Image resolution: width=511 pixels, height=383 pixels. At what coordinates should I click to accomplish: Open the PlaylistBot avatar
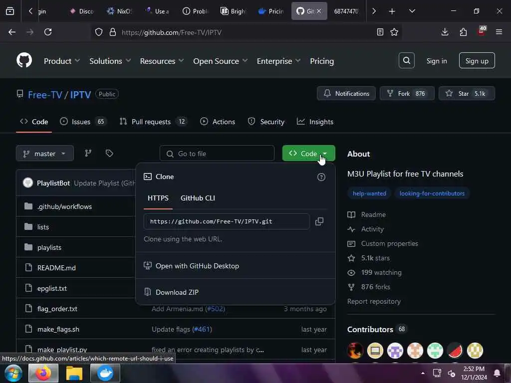pos(28,183)
